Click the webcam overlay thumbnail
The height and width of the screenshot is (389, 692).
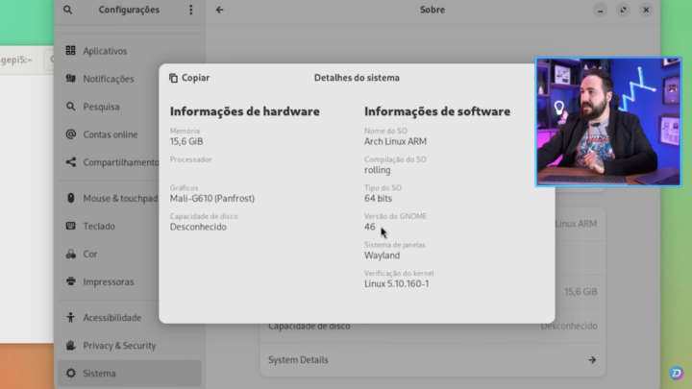coord(608,122)
